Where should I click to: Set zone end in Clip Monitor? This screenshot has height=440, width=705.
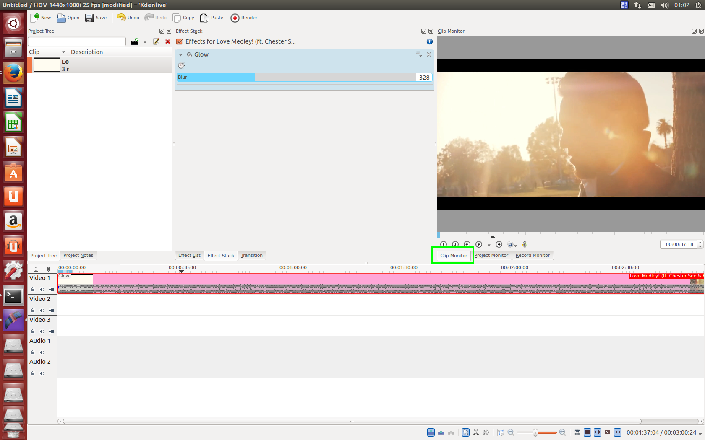click(455, 244)
